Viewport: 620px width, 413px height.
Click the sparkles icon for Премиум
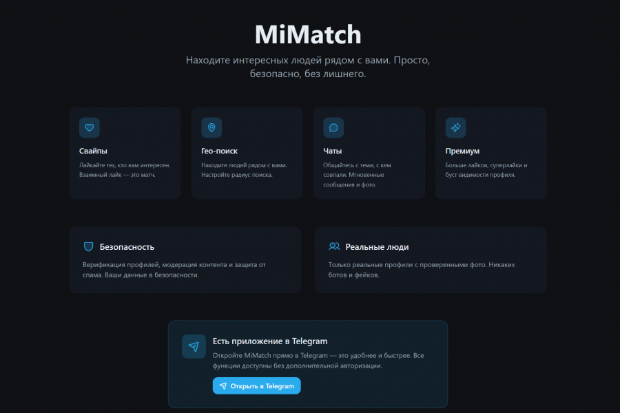455,127
